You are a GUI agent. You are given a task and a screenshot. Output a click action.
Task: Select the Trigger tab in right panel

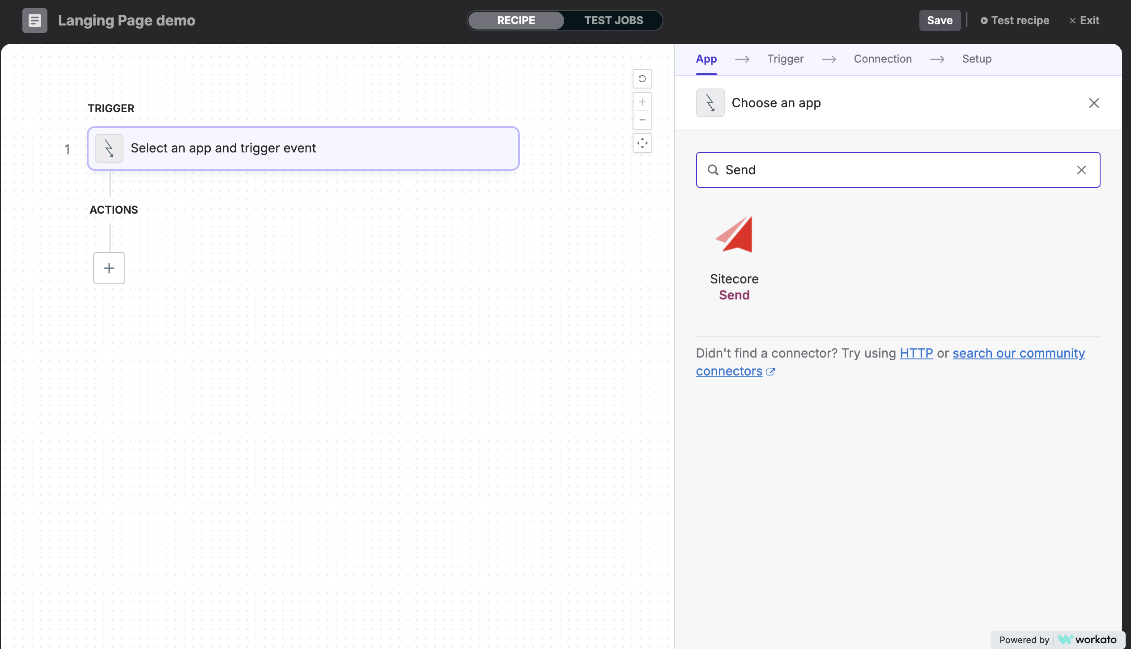785,59
